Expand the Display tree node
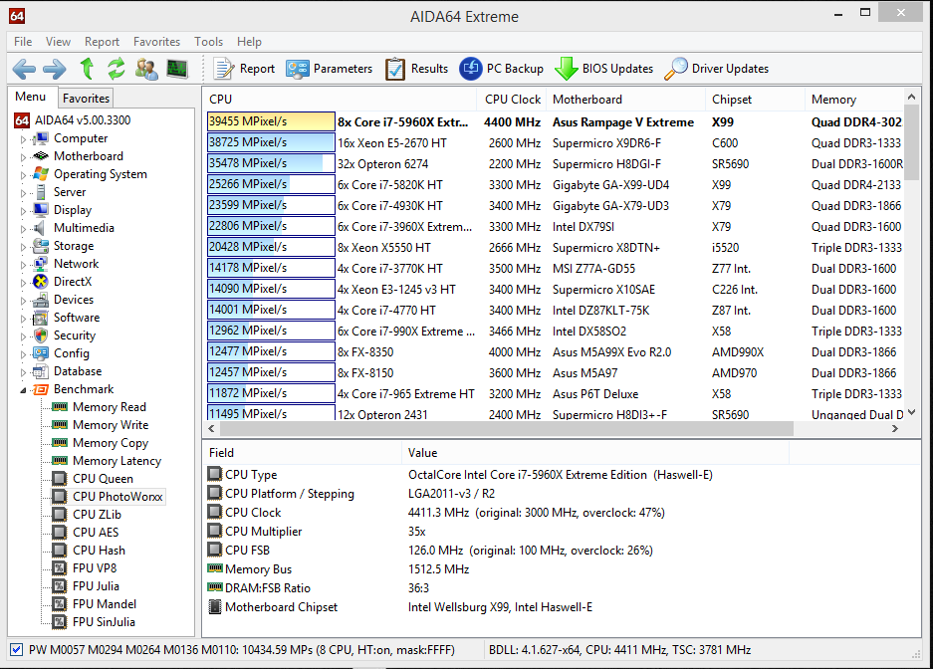 coord(23,210)
